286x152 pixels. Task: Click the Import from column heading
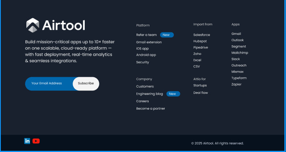coord(202,25)
